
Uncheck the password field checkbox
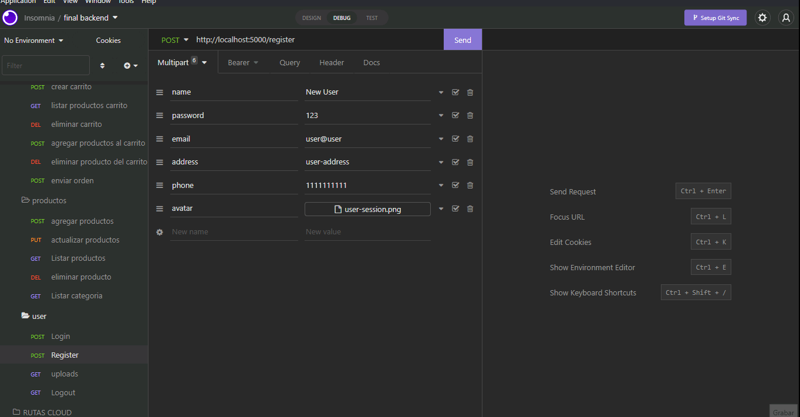[x=455, y=115]
